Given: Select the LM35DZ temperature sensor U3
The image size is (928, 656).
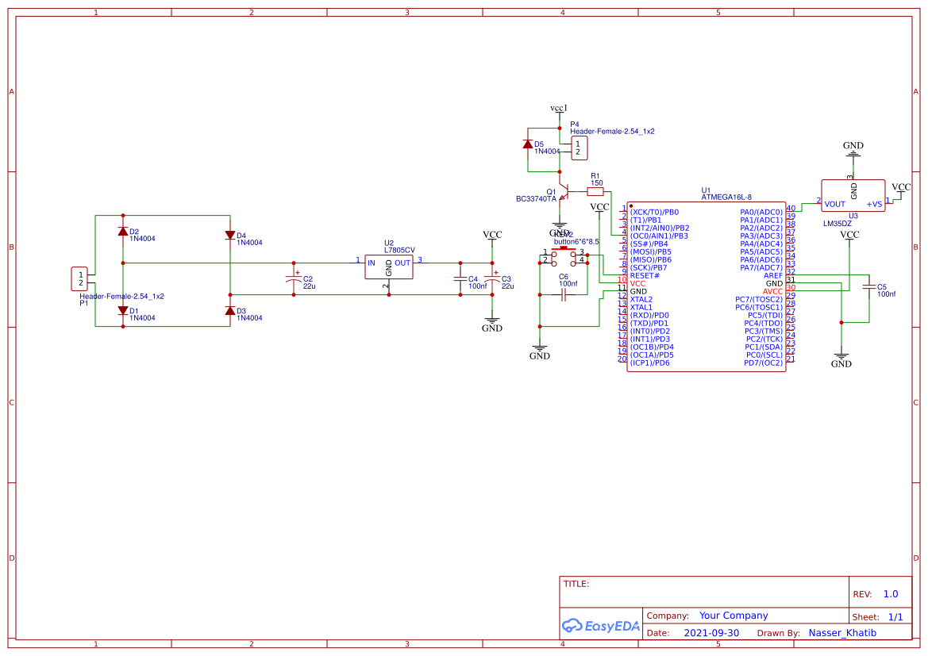Looking at the screenshot, I should click(x=853, y=197).
